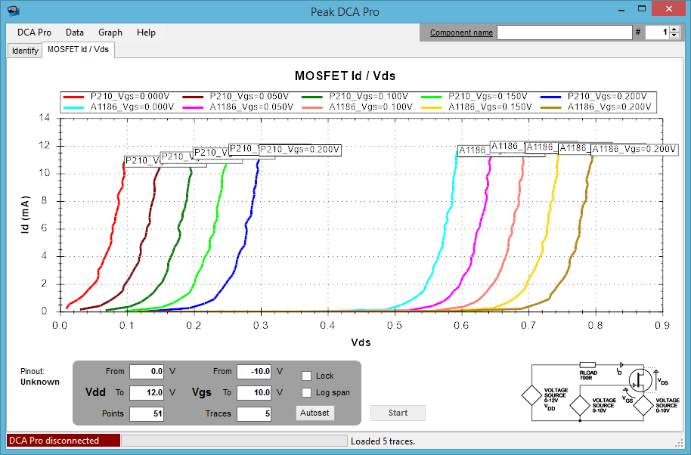
Task: Click the brown A1186_Vgs=0.200V legend swatch
Action: click(x=551, y=107)
